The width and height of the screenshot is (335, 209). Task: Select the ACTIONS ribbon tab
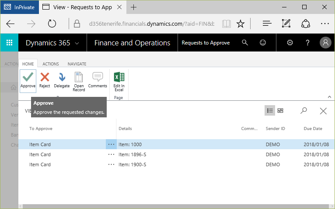click(x=51, y=64)
